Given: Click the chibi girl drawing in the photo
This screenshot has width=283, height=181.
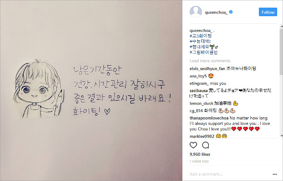Looking at the screenshot, I should (39, 89).
